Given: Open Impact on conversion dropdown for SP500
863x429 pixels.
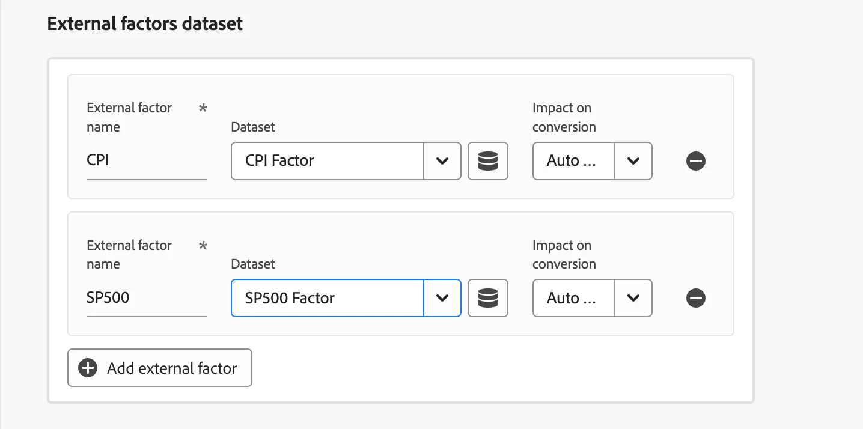Looking at the screenshot, I should pyautogui.click(x=593, y=298).
